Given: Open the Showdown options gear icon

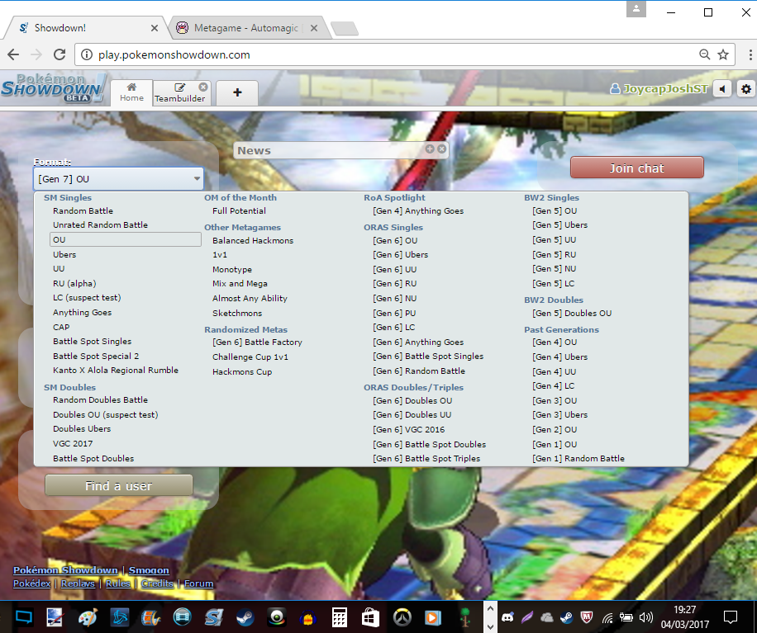Looking at the screenshot, I should (x=746, y=89).
